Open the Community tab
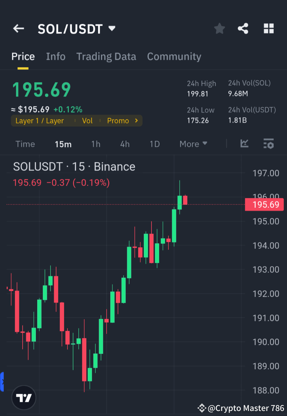287x416 pixels. (174, 57)
